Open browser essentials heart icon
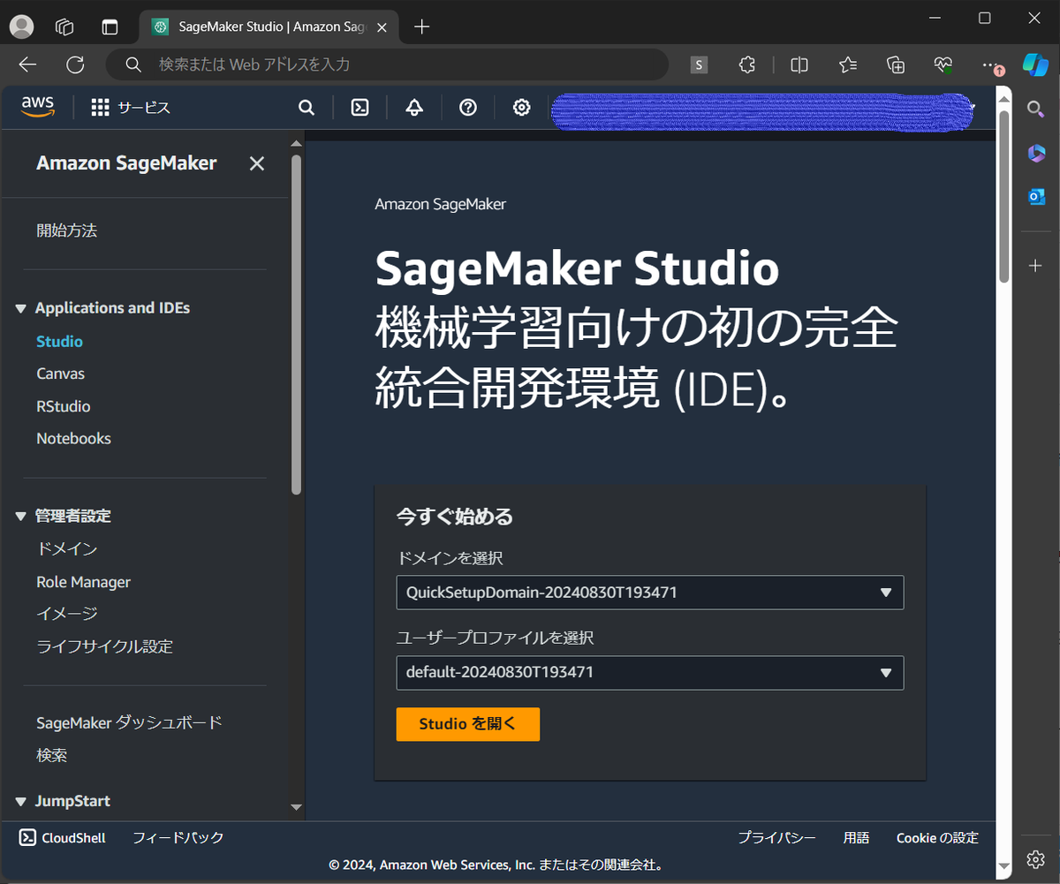 [x=943, y=64]
